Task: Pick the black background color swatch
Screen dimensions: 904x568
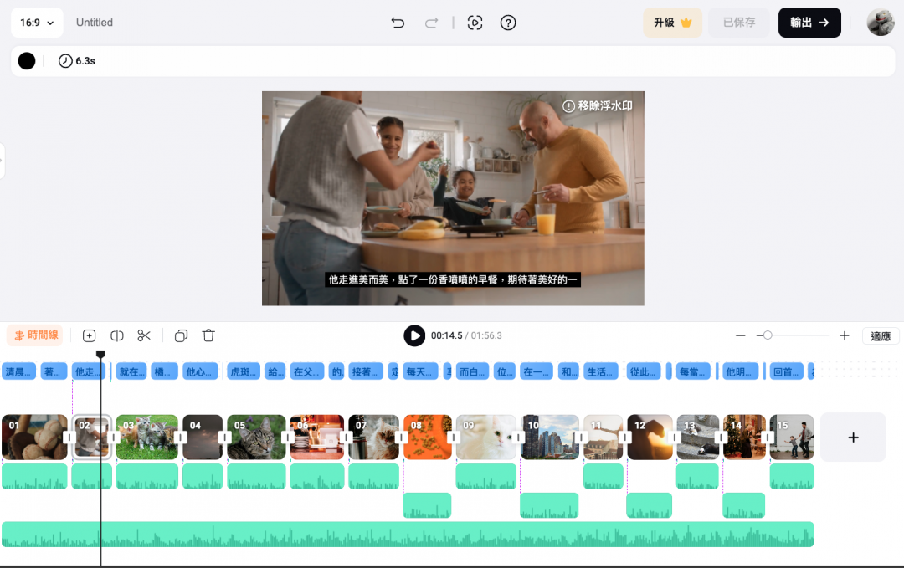Action: pyautogui.click(x=27, y=61)
